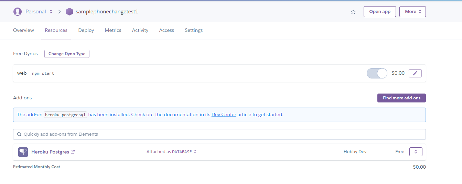Favorite the app with the star icon
Image resolution: width=462 pixels, height=184 pixels.
[x=353, y=12]
